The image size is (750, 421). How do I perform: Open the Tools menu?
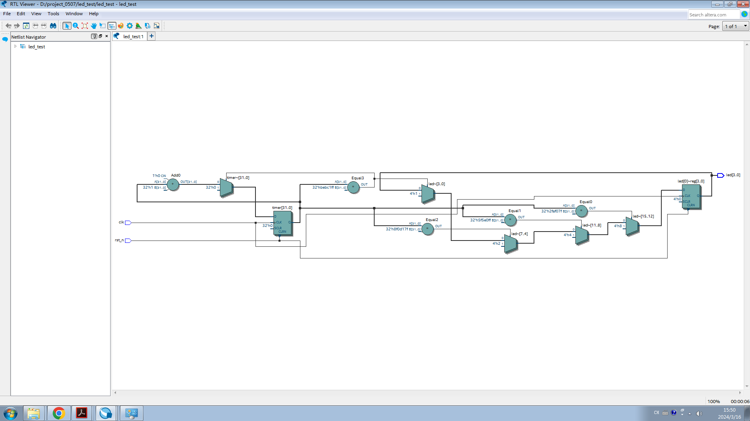54,14
